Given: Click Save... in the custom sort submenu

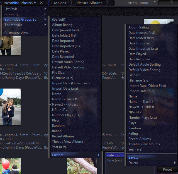Looking at the screenshot, I should 133,158.
